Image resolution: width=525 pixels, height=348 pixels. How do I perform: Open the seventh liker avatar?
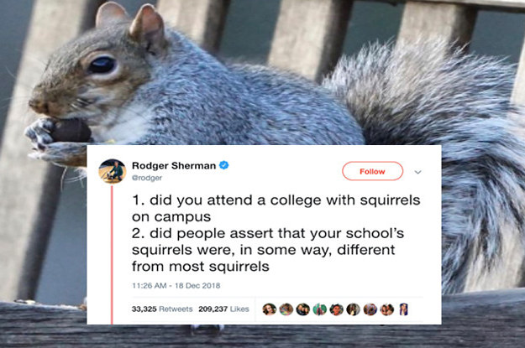point(370,309)
